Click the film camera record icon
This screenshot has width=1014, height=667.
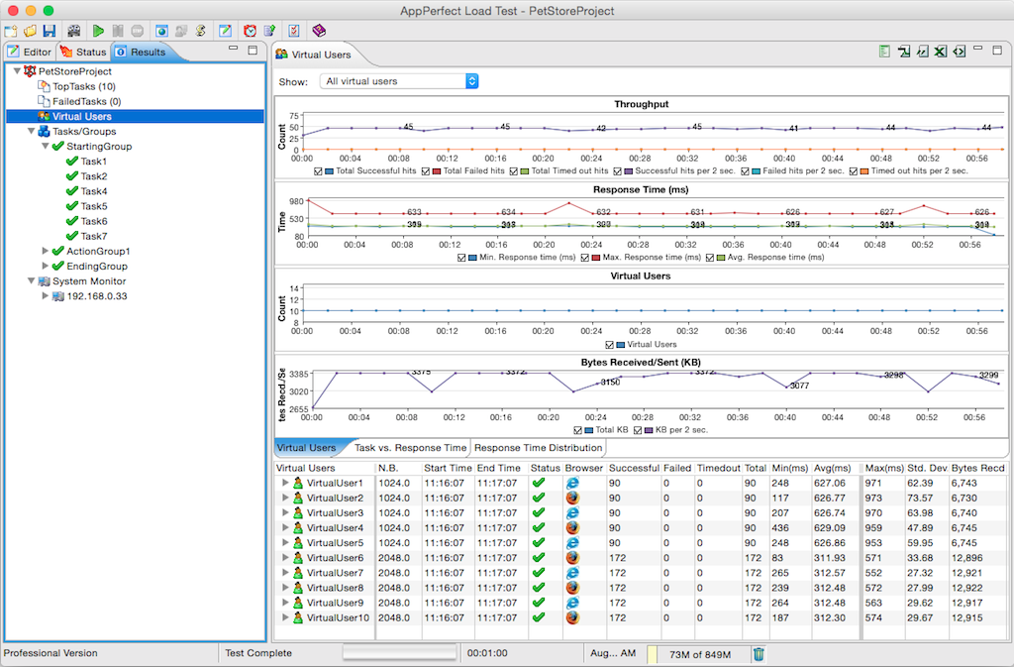tap(74, 31)
